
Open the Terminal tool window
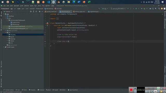click(x=41, y=90)
